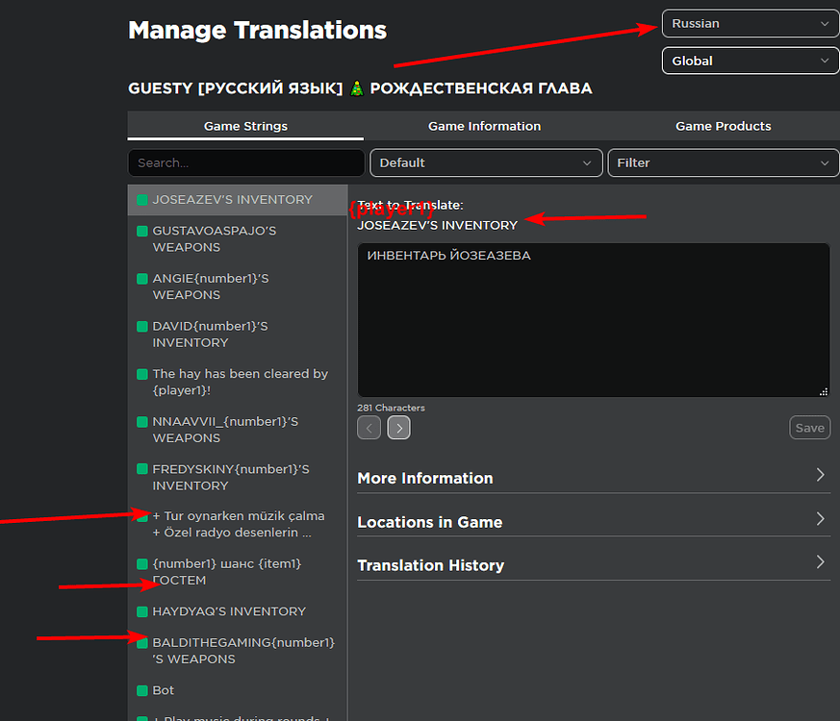Switch to the Game Information tab
840x721 pixels.
coord(484,126)
